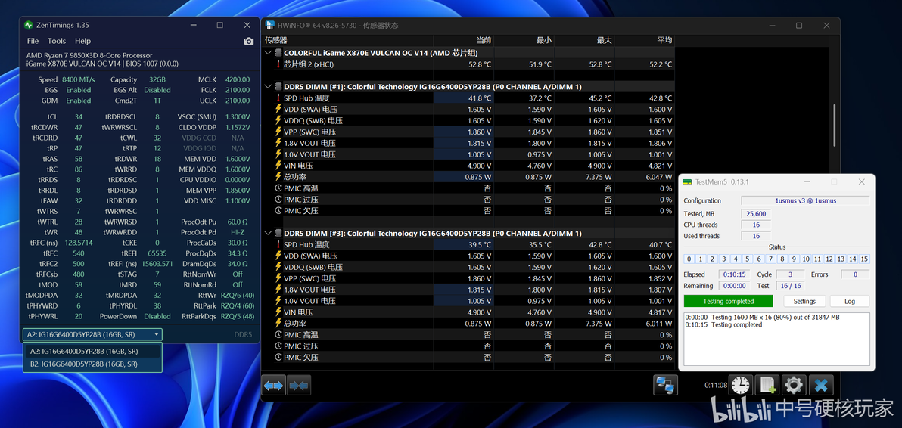
Task: Click memory module icon of DDR5 DIMM [#1] header
Action: [278, 87]
